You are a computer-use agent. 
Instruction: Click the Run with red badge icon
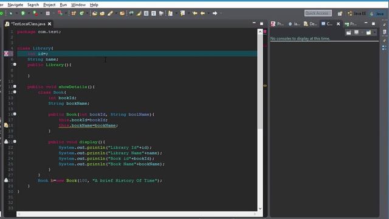35,13
